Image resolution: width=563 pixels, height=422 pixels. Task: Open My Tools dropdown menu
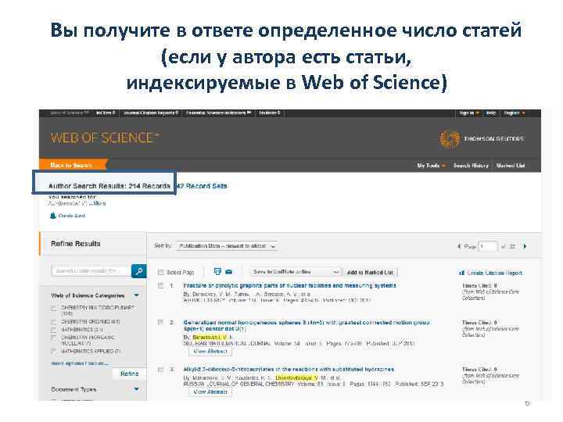point(431,166)
